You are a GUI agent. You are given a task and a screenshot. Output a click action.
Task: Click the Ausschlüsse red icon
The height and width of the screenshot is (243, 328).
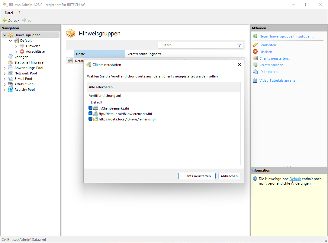(x=22, y=51)
